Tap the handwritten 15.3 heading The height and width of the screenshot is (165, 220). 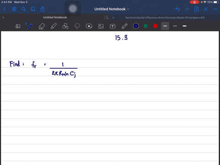tap(121, 38)
